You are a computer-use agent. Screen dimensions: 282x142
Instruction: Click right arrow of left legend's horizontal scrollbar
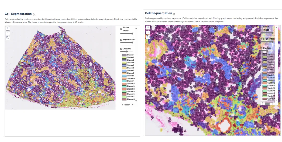(x=132, y=105)
